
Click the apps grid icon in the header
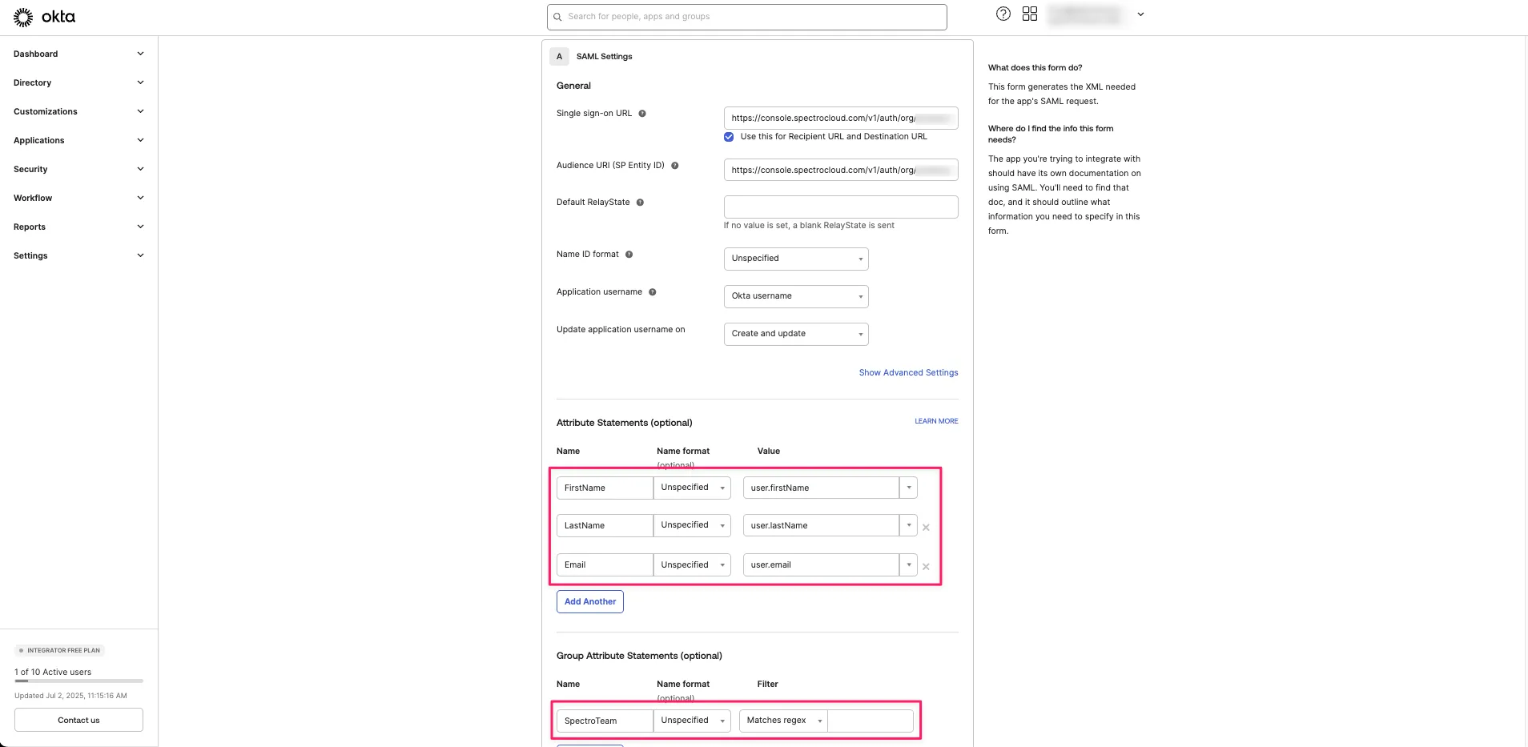(1030, 14)
